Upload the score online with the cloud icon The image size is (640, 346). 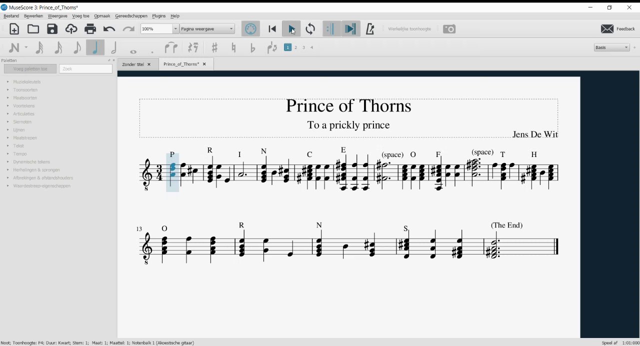tap(71, 29)
